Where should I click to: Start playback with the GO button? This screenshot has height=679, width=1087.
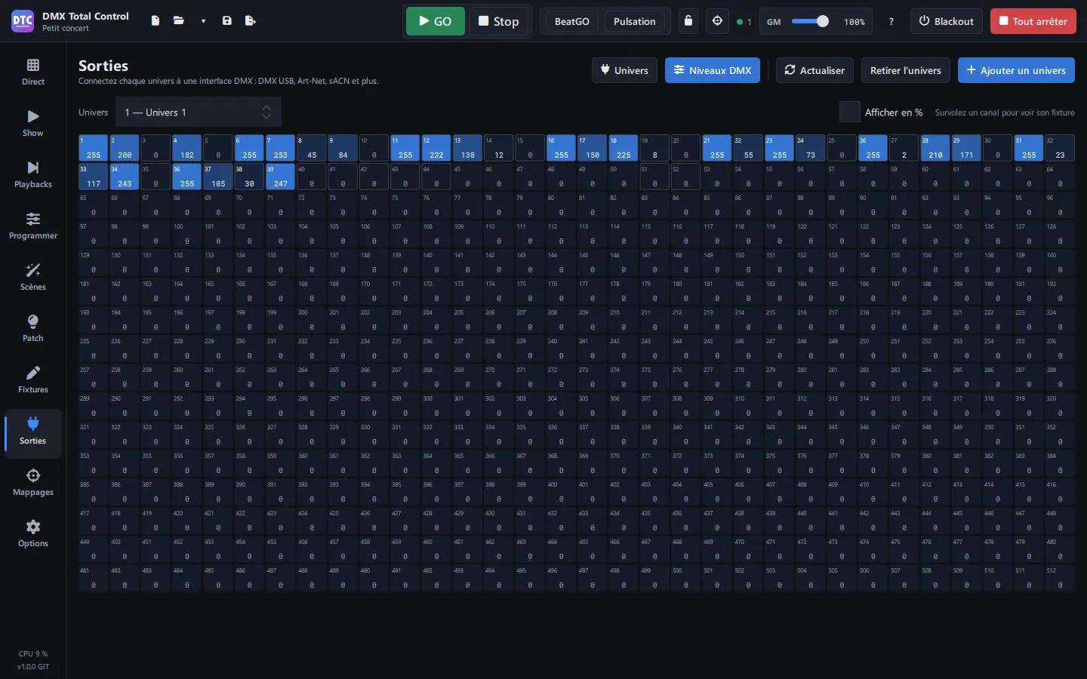[x=436, y=21]
